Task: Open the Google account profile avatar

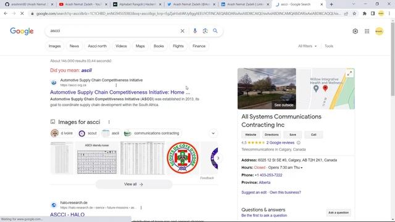Action: point(379,31)
